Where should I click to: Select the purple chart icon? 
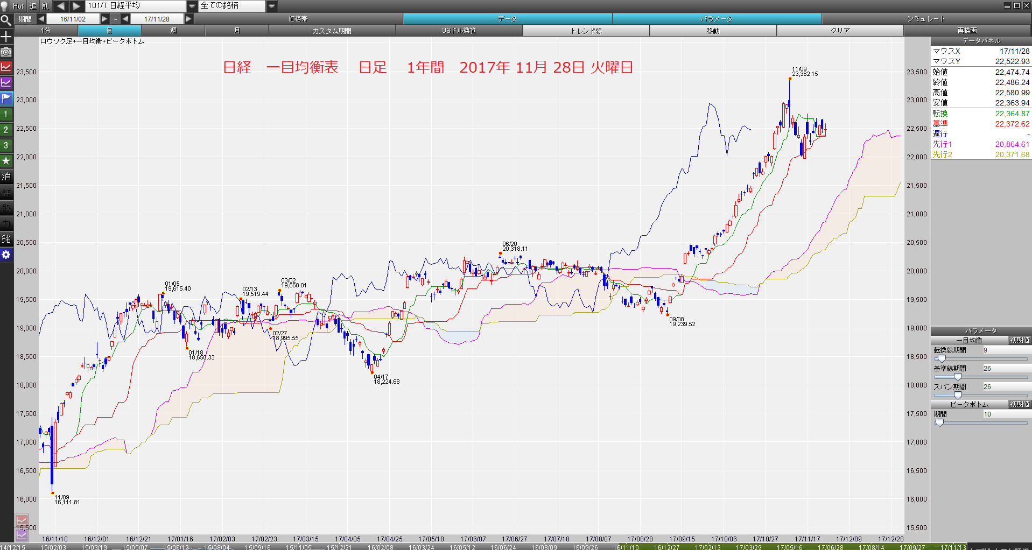pos(6,83)
